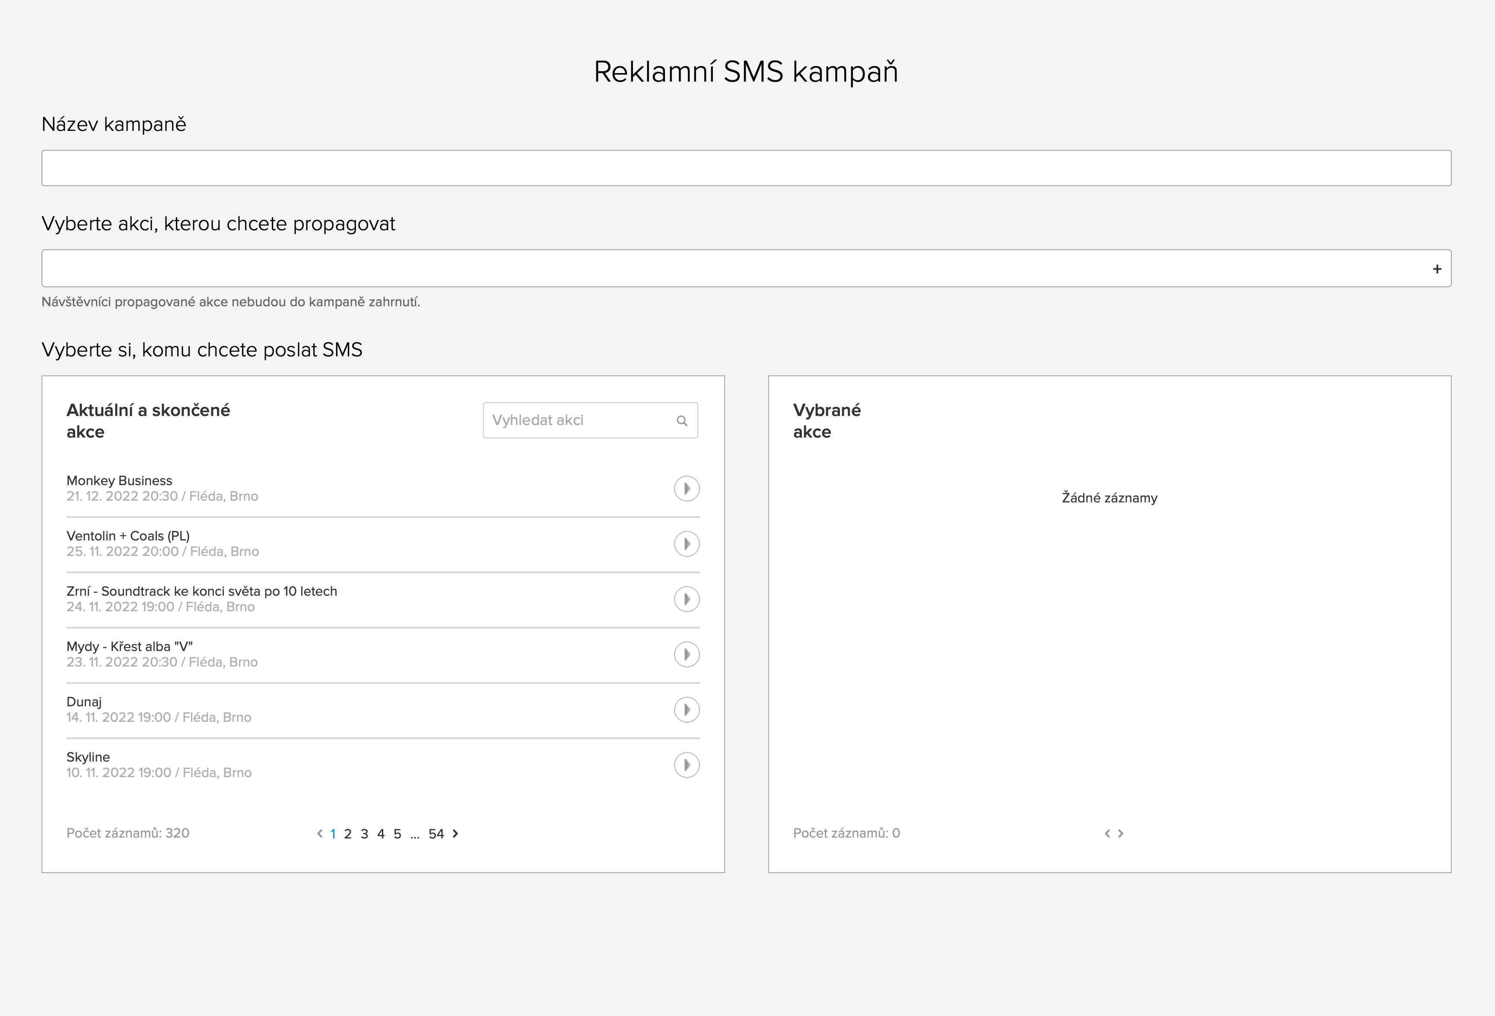Go to next page of events list
The image size is (1495, 1016).
click(455, 833)
